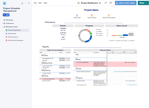149x108 pixels.
Task: Click the Tasks by Status report icon in sidebar
Action: tap(6, 37)
